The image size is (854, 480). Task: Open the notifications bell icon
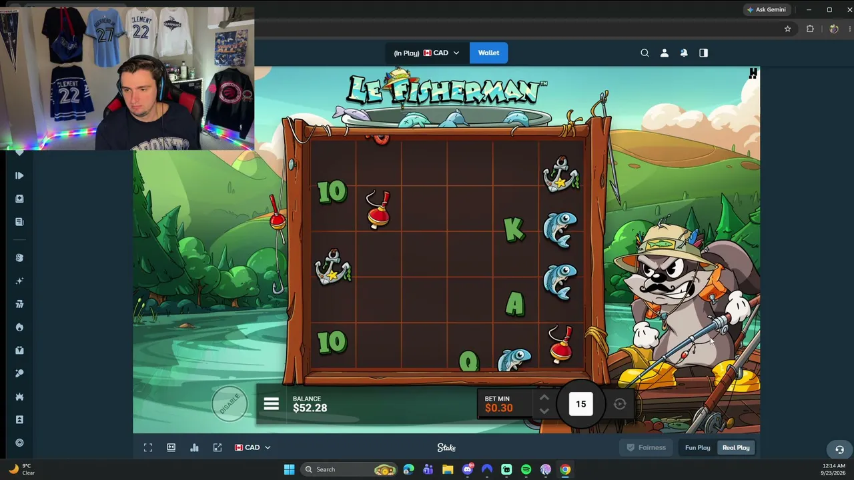[x=684, y=53]
